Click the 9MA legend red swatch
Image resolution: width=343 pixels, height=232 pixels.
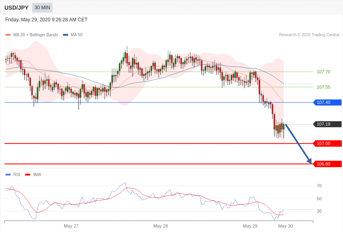[28, 174]
